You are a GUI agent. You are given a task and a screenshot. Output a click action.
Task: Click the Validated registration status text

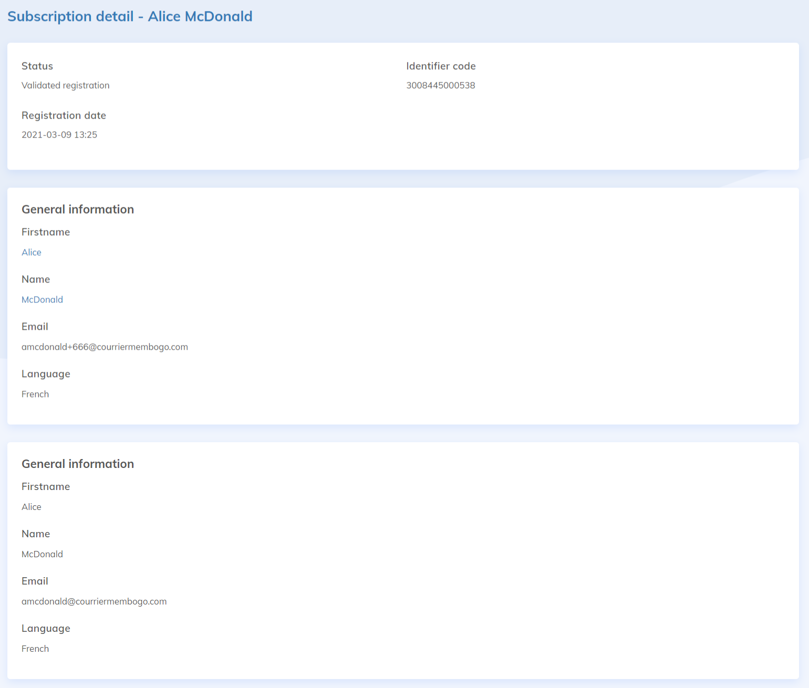65,85
